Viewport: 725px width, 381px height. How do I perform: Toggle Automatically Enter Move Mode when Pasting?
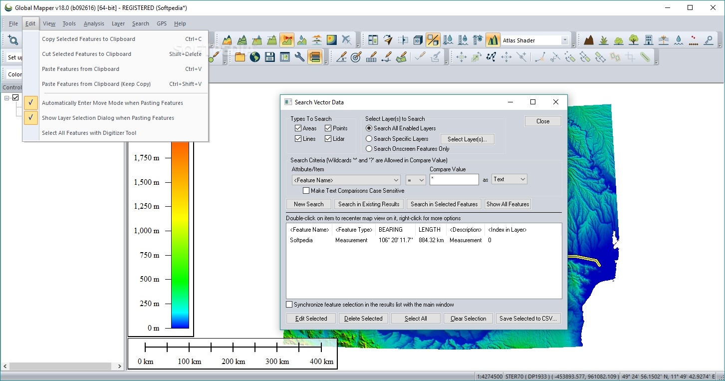click(115, 103)
